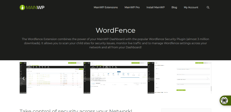Go to Install MainWP page
The height and width of the screenshot is (112, 231).
pyautogui.click(x=156, y=7)
